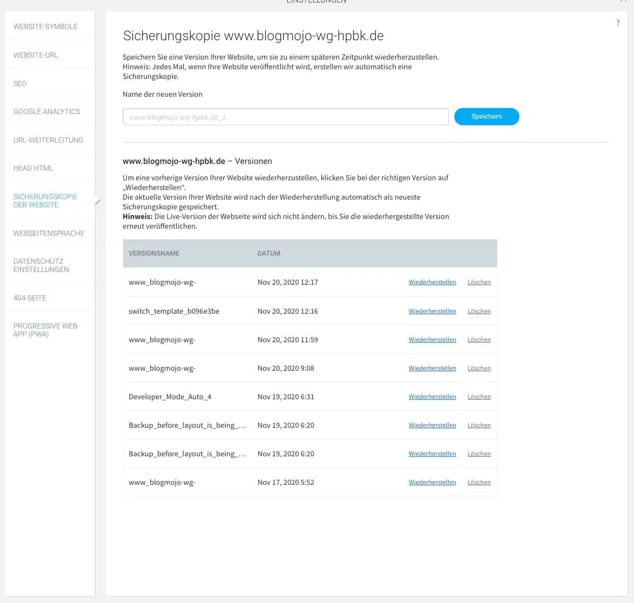Screen dimensions: 634x603
Task: Open the SEO settings section
Action: (20, 84)
